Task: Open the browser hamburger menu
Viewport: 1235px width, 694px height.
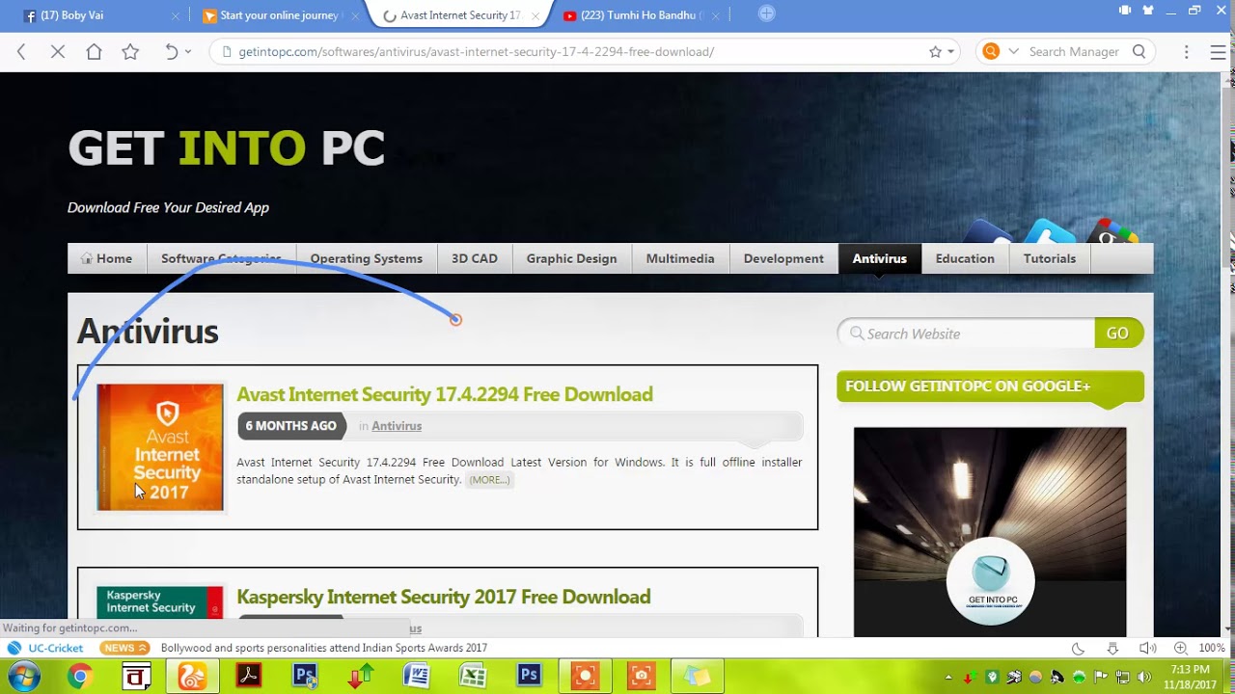Action: (1218, 52)
